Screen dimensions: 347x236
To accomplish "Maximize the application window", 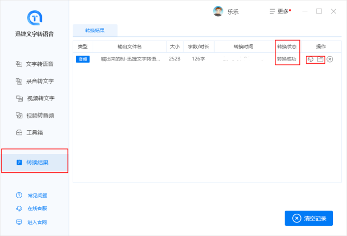I will 319,11.
